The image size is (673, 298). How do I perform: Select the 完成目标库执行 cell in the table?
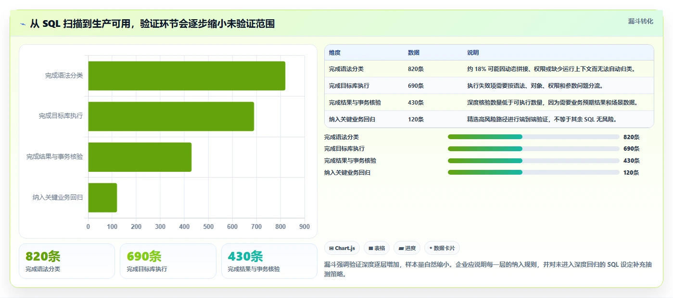349,86
